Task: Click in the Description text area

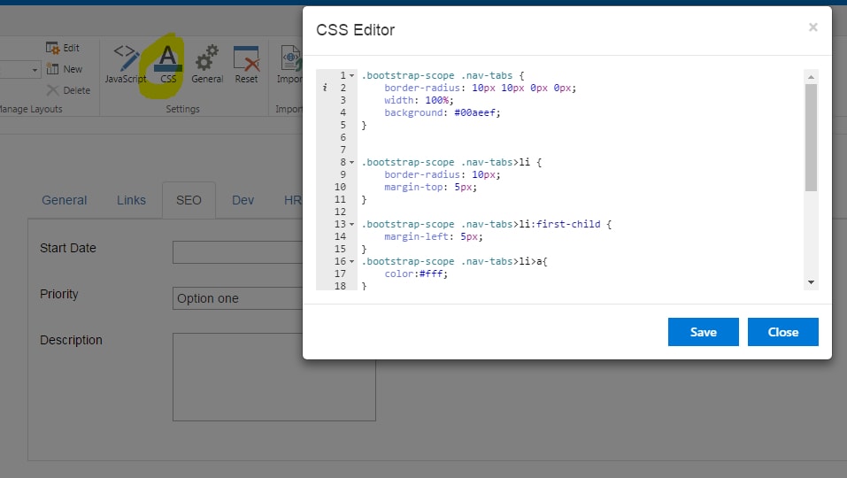Action: 273,377
